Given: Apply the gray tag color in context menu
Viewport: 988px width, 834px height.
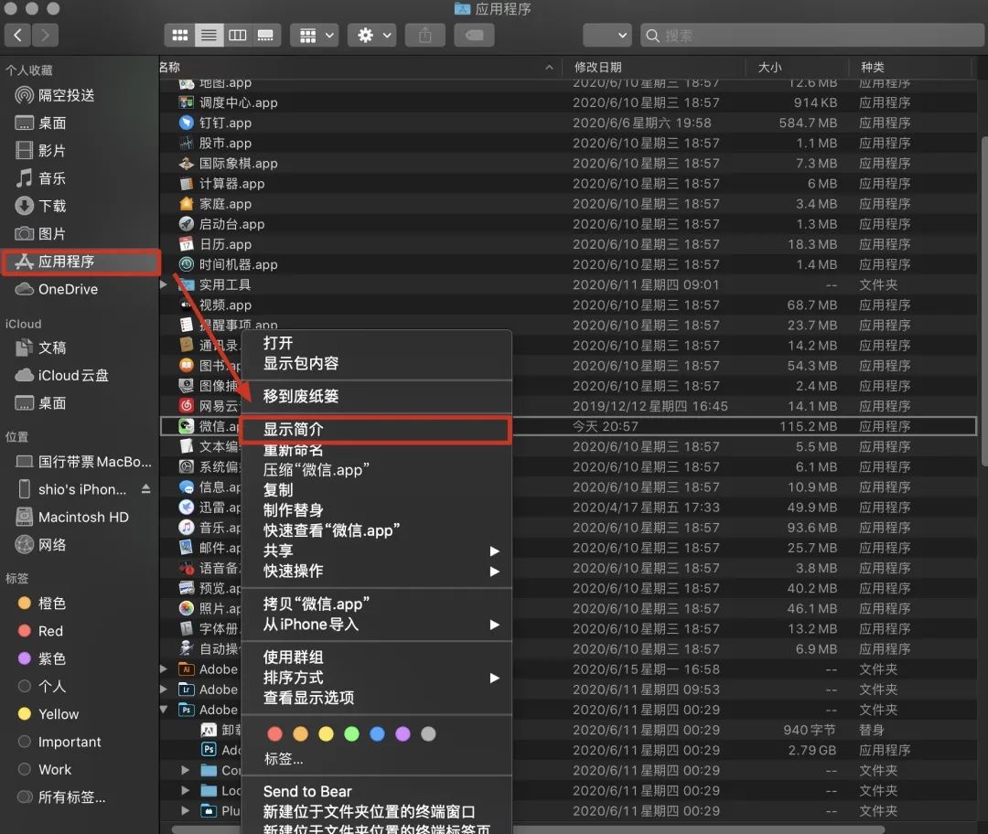Looking at the screenshot, I should pos(428,733).
